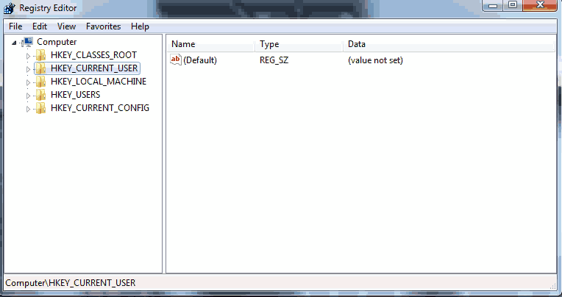Click the HKEY_CLASSES_ROOT folder icon

[x=41, y=55]
